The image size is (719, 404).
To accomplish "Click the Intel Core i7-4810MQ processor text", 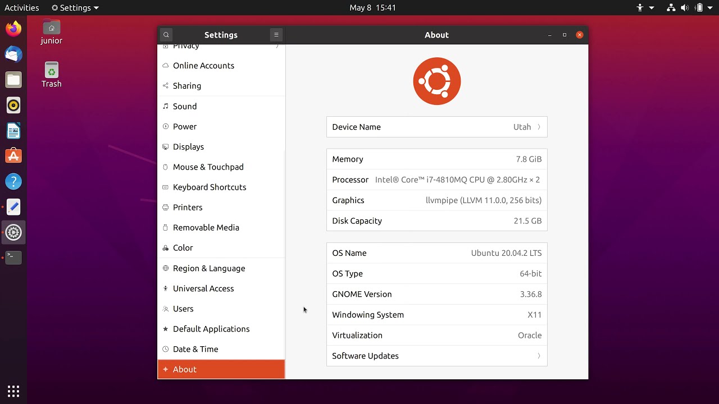I will click(457, 180).
